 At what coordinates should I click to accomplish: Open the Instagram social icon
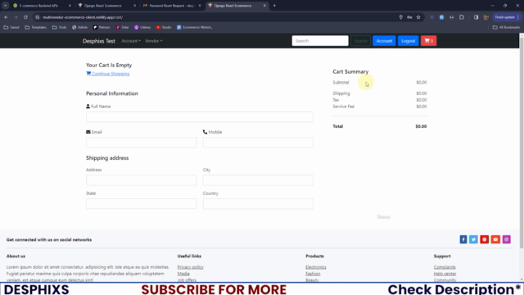click(x=506, y=239)
